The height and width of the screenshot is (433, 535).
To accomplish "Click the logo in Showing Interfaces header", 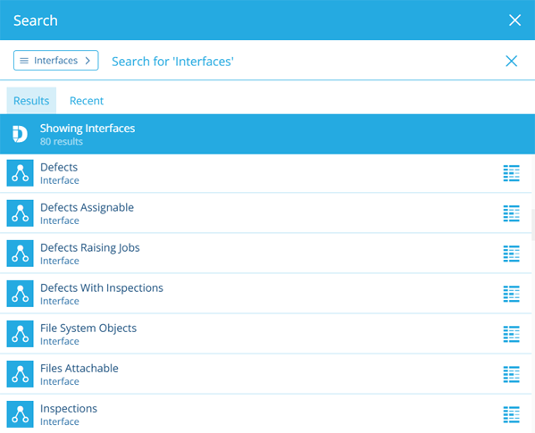I will coord(20,134).
